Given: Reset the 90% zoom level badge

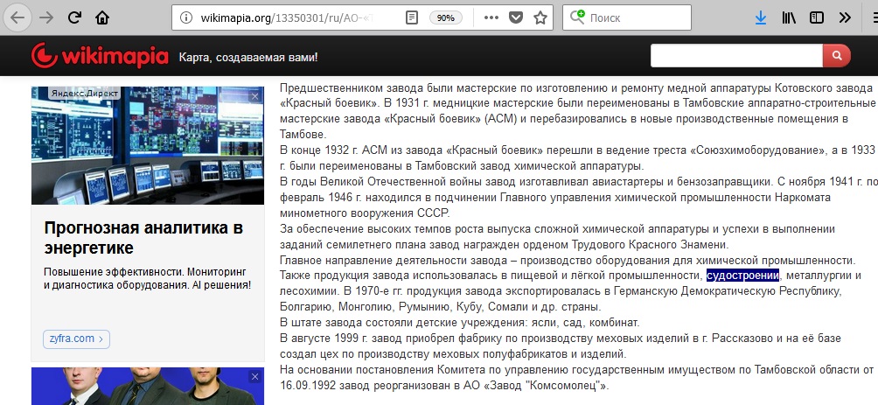Looking at the screenshot, I should pyautogui.click(x=445, y=17).
